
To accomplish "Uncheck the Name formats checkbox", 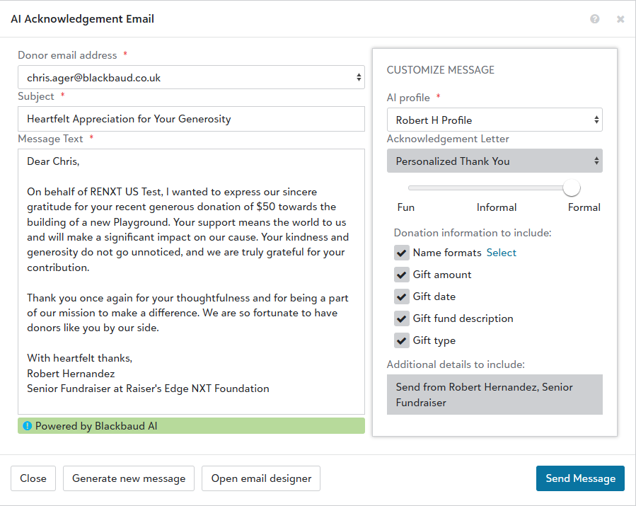I will pos(402,253).
